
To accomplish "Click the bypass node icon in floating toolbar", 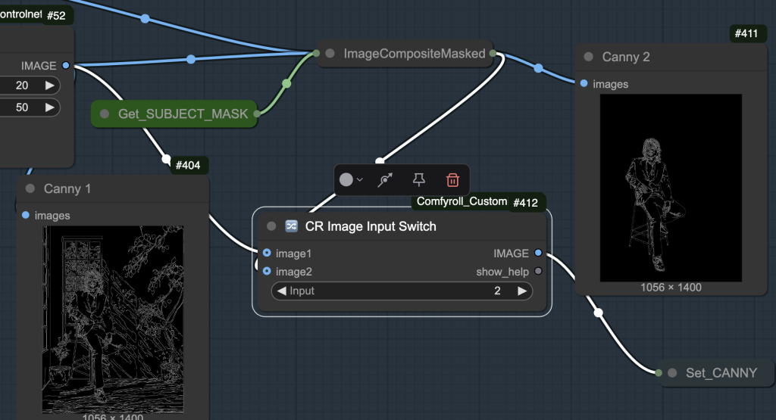I will (385, 180).
